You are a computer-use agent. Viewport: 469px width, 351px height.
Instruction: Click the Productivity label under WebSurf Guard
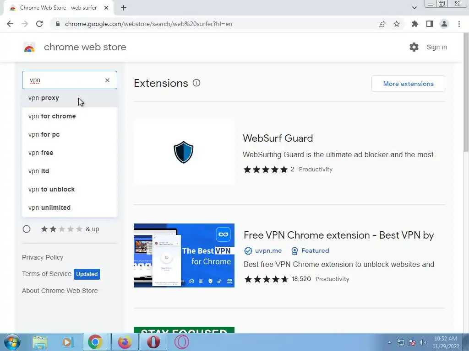pyautogui.click(x=316, y=170)
